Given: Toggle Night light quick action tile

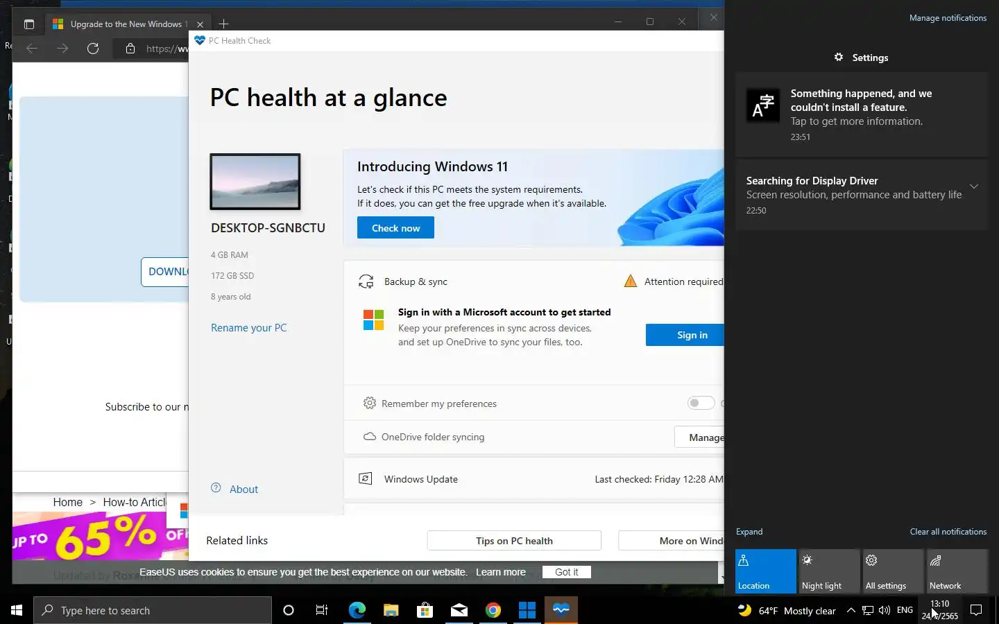Looking at the screenshot, I should pos(830,571).
